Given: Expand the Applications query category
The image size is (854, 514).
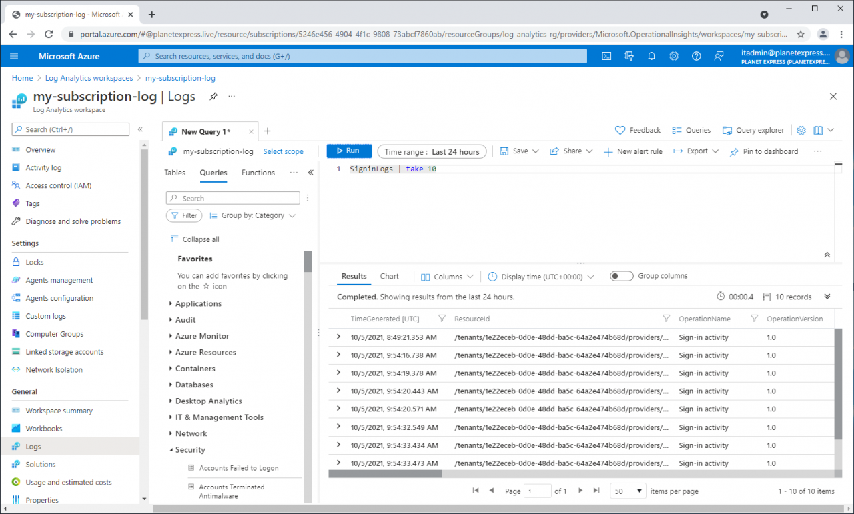Looking at the screenshot, I should tap(197, 303).
